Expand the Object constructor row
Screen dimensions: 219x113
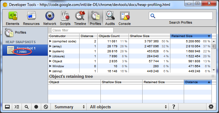coord(51,61)
